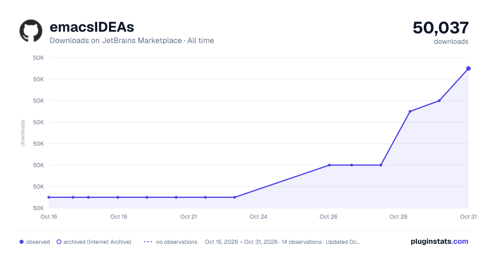
Task: Click the 'Oct 21' axis label
Action: click(189, 217)
